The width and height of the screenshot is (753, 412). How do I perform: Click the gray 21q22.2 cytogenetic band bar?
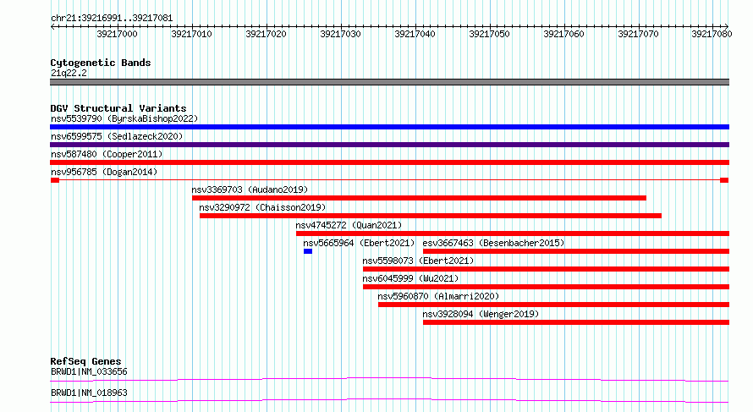389,82
